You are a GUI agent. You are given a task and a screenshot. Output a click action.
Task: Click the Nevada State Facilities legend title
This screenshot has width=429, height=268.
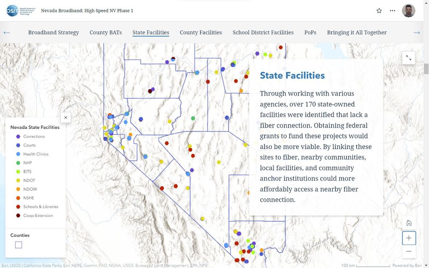(x=35, y=127)
